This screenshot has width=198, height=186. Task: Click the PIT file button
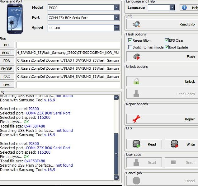pos(7,45)
